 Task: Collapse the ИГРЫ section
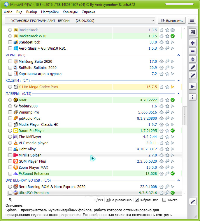point(178,55)
